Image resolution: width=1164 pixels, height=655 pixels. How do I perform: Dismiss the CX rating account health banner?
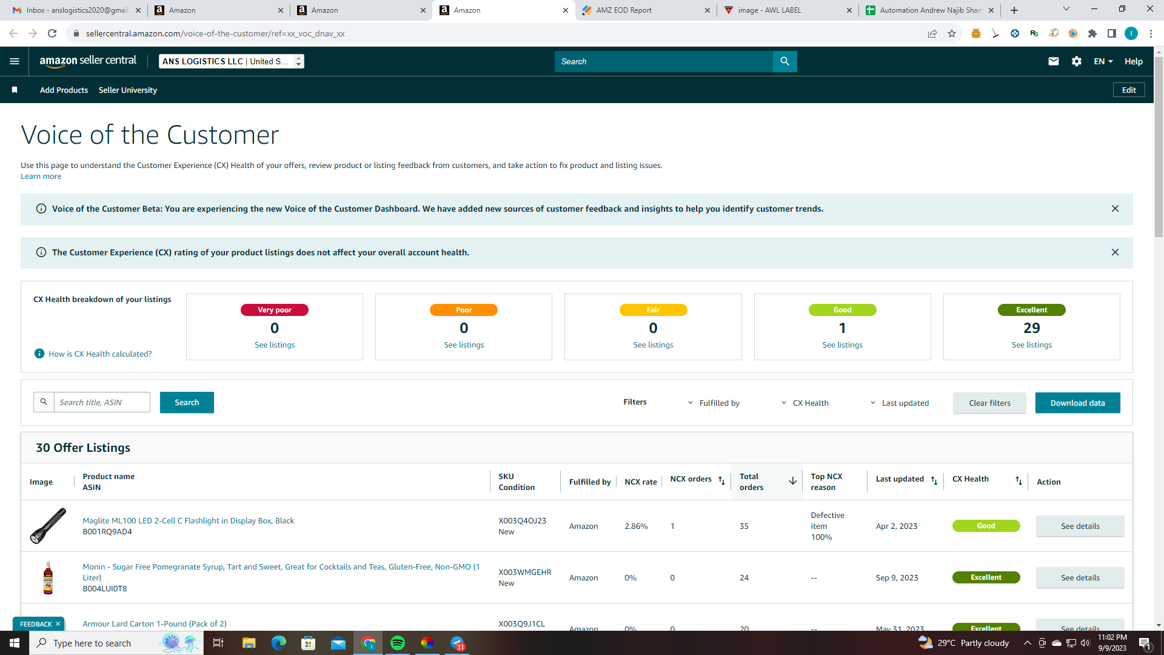click(x=1115, y=252)
